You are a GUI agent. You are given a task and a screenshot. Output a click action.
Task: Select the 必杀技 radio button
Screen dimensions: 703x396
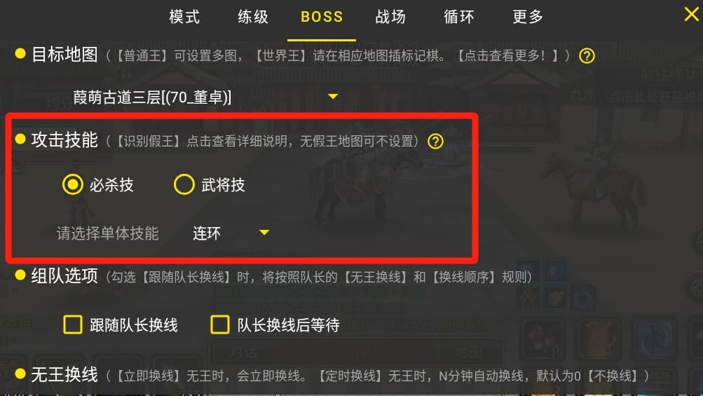click(x=73, y=184)
